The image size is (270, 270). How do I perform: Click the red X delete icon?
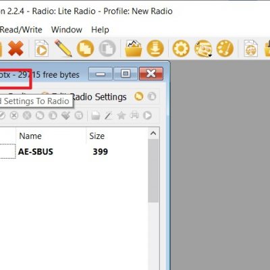coord(16,49)
